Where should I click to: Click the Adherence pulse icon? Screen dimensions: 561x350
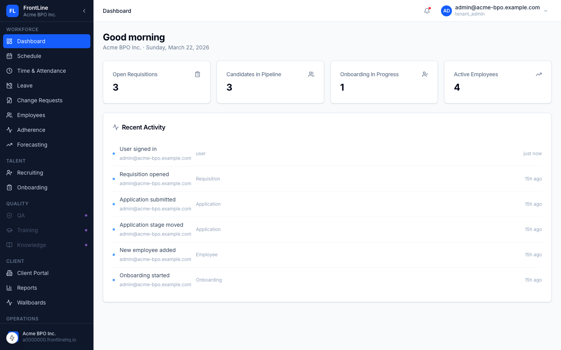click(x=9, y=130)
